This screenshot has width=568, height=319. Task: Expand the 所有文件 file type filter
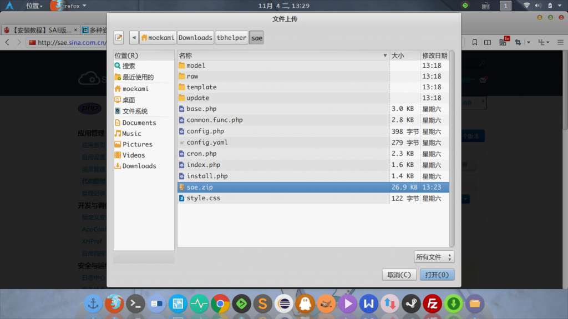point(434,257)
